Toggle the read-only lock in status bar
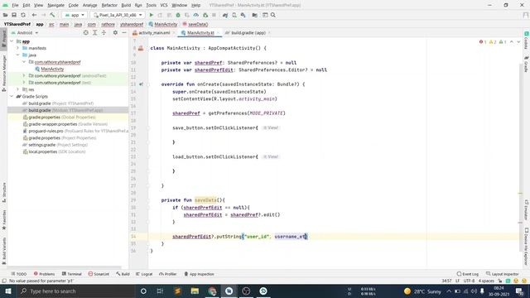Screen dimensions: 530x298 point(500,281)
